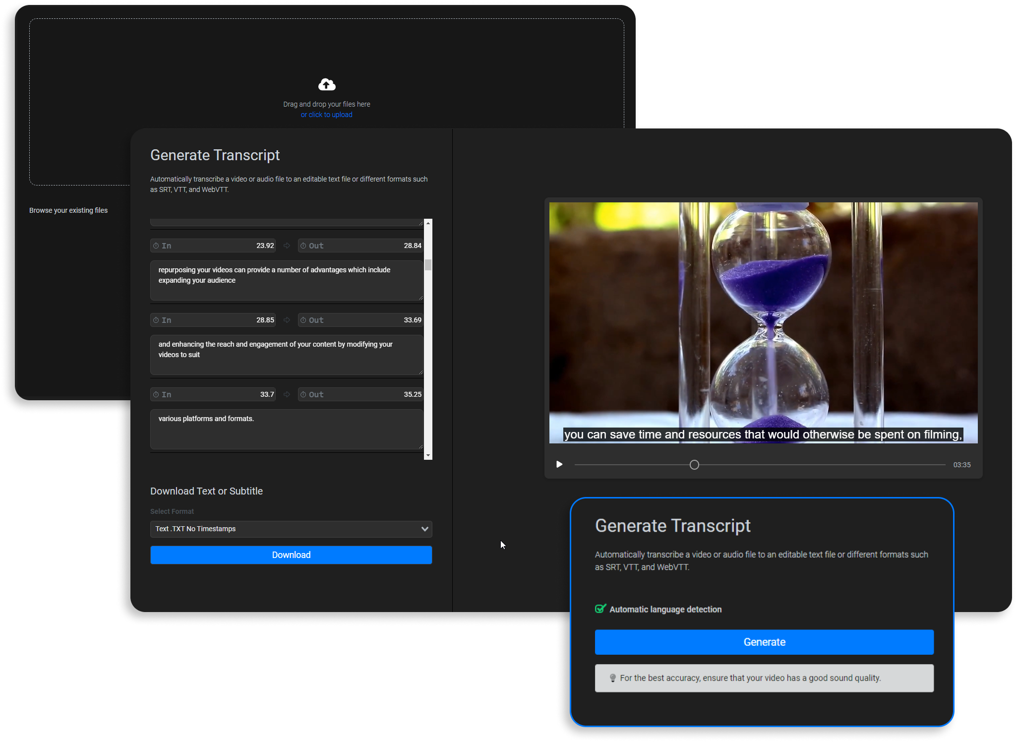Click the clock icon on the Out field 33.69
This screenshot has height=742, width=1017.
click(x=303, y=320)
